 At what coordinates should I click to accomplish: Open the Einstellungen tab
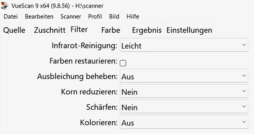[x=189, y=29]
